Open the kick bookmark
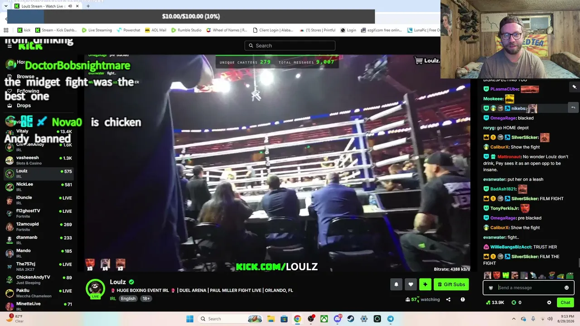This screenshot has height=326, width=580. (24, 30)
